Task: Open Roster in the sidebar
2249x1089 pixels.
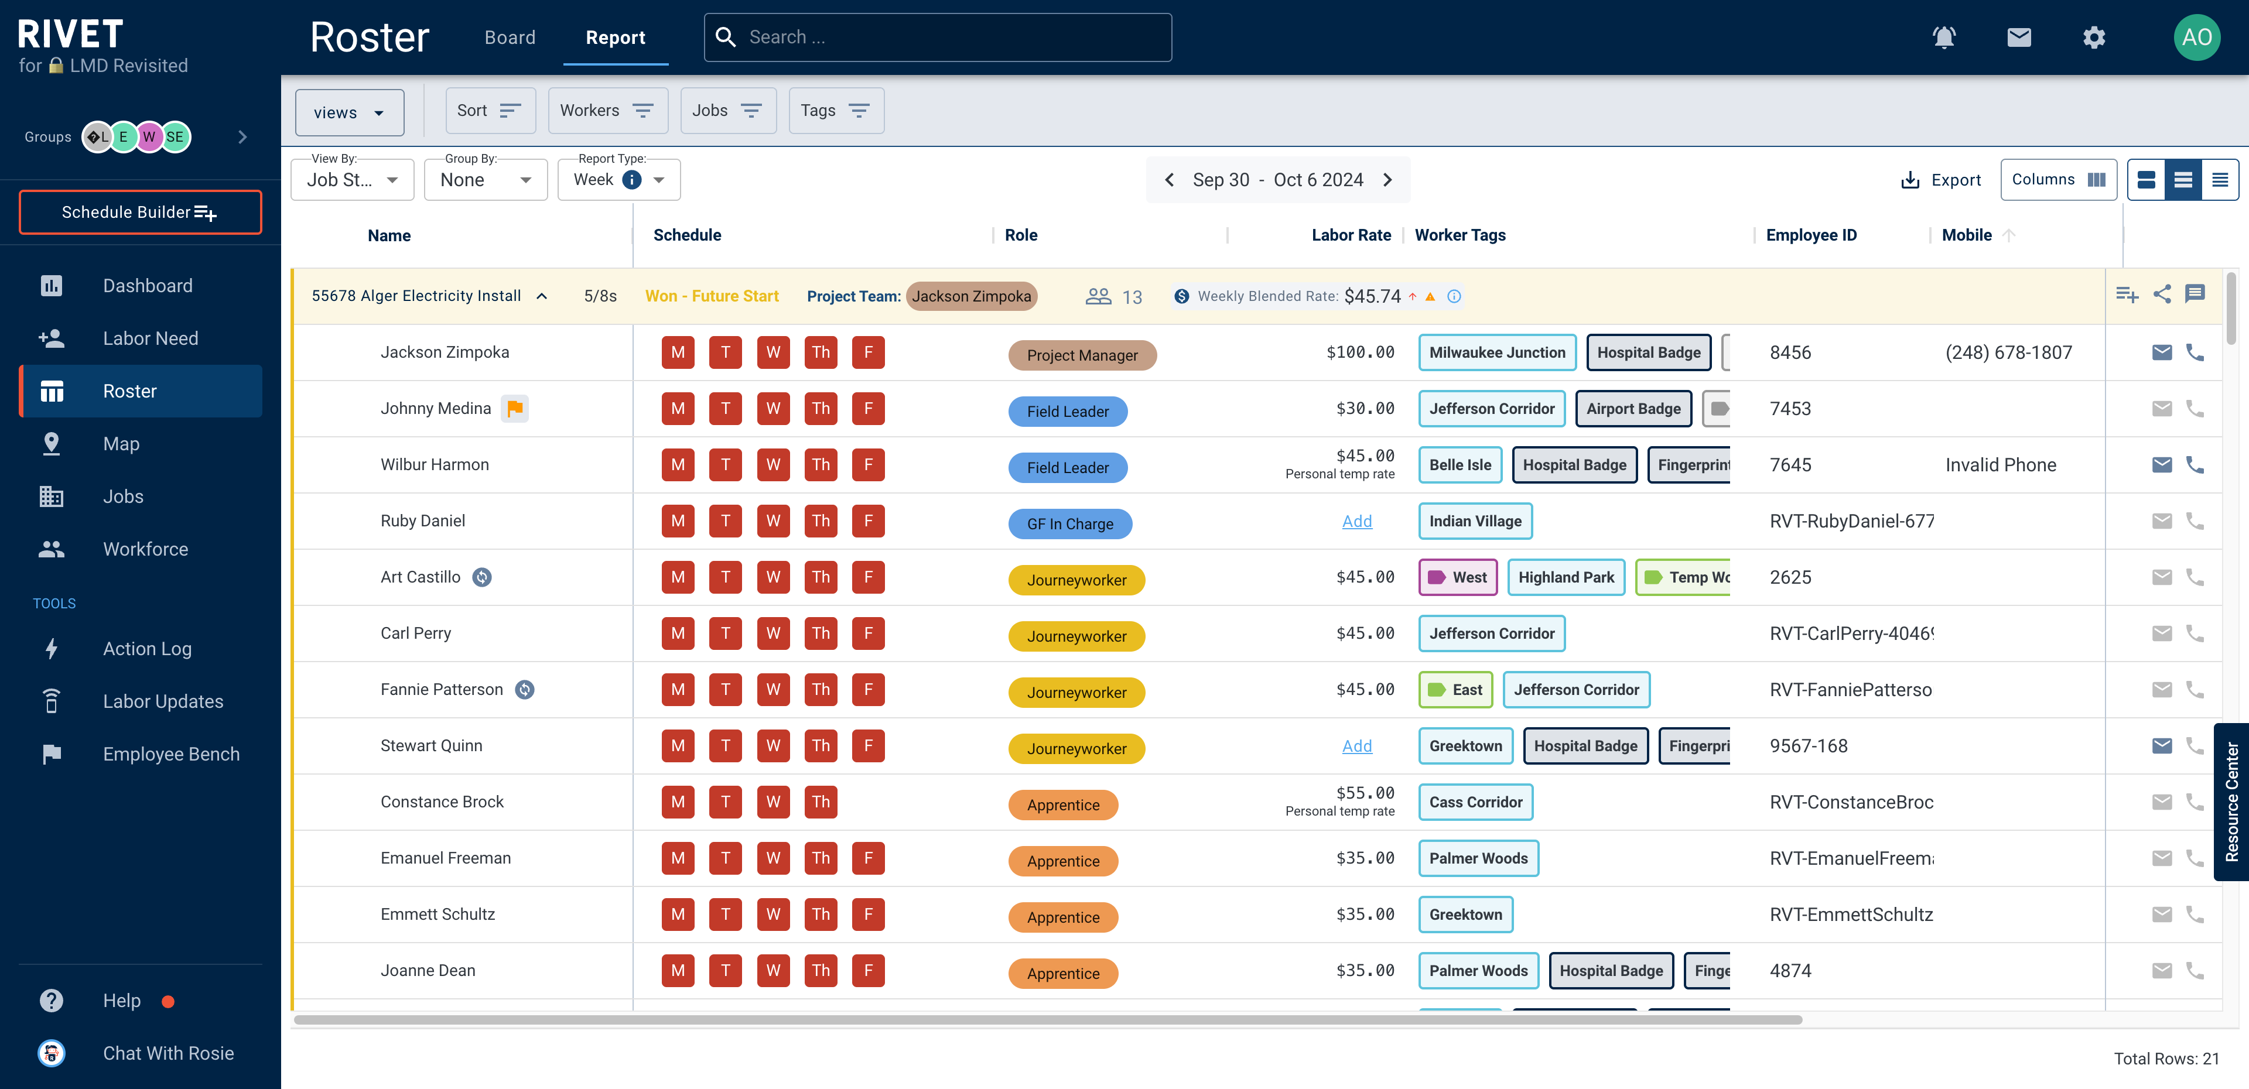Action: pyautogui.click(x=141, y=391)
